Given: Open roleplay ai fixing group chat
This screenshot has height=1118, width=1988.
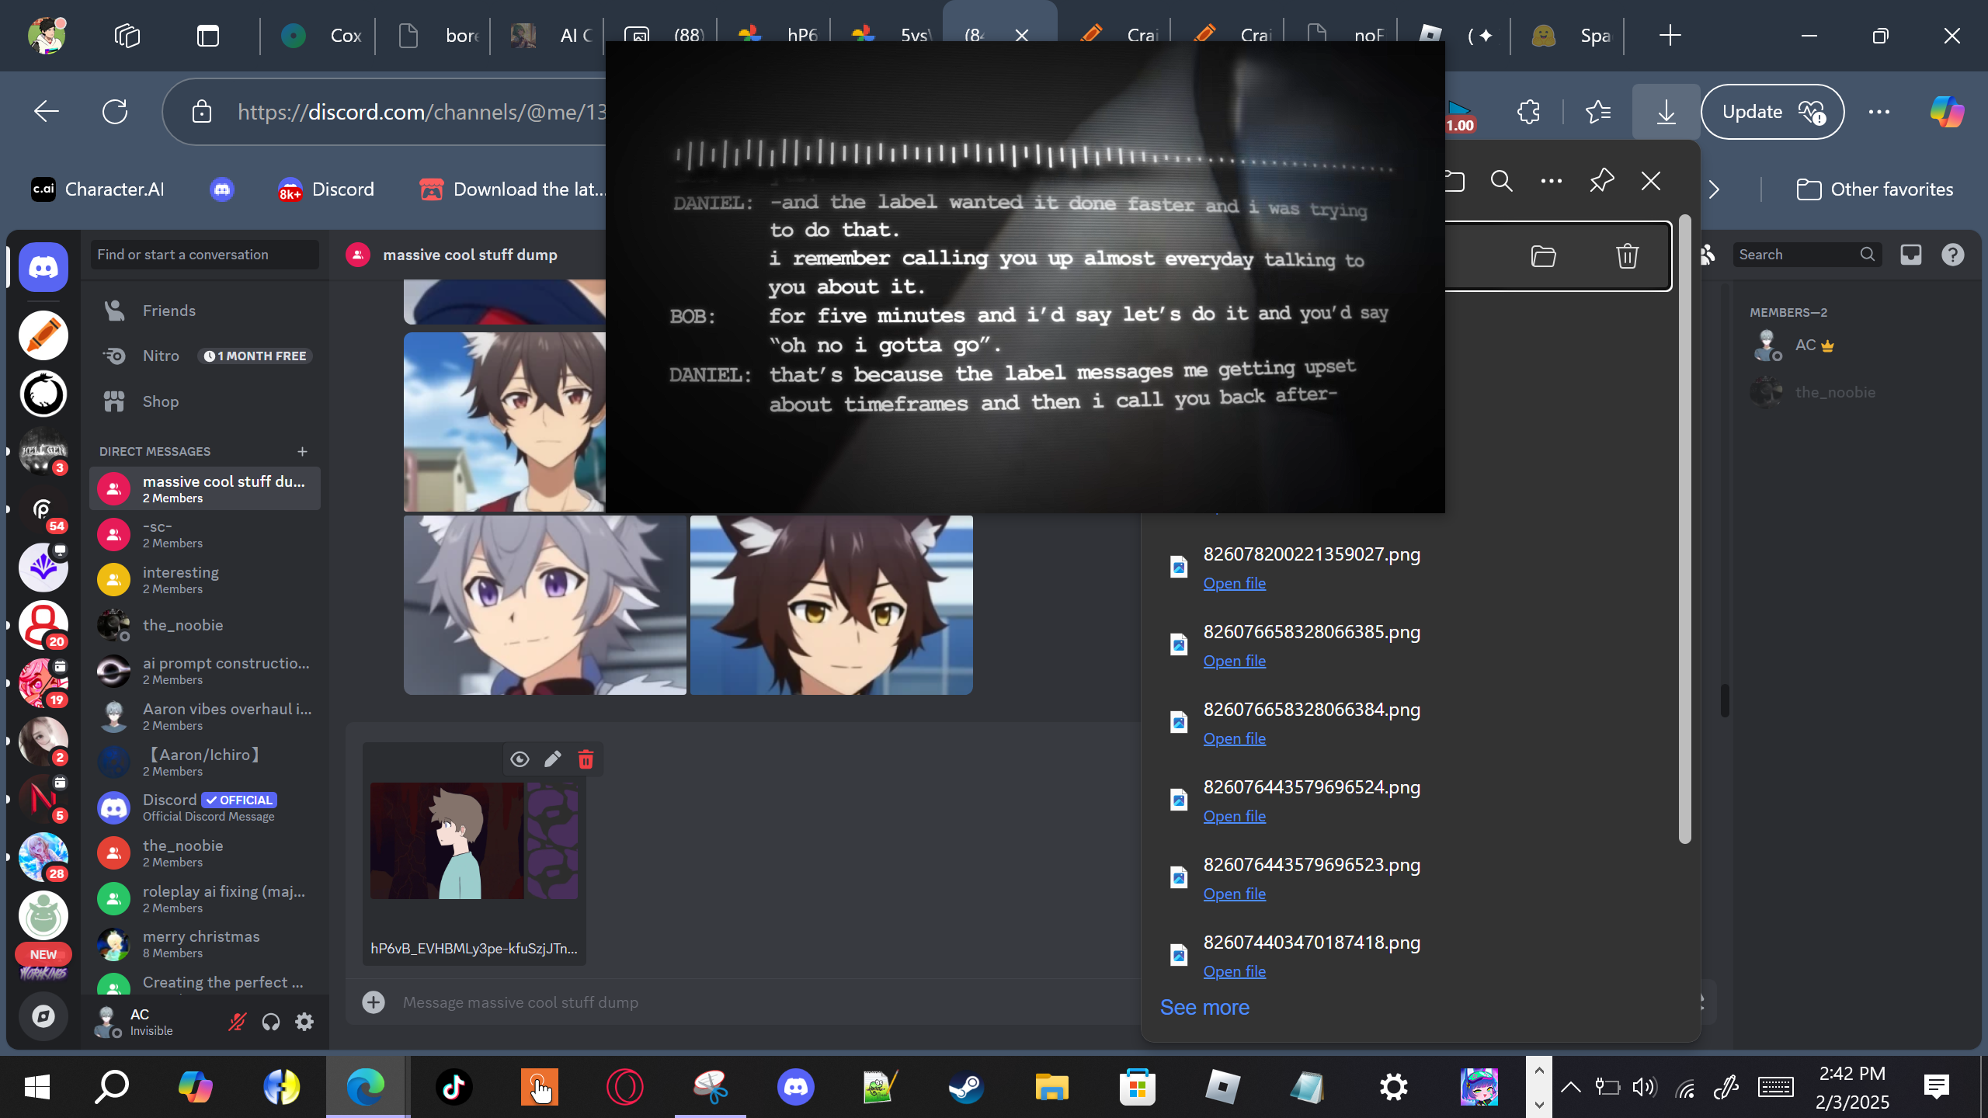Looking at the screenshot, I should click(x=205, y=899).
